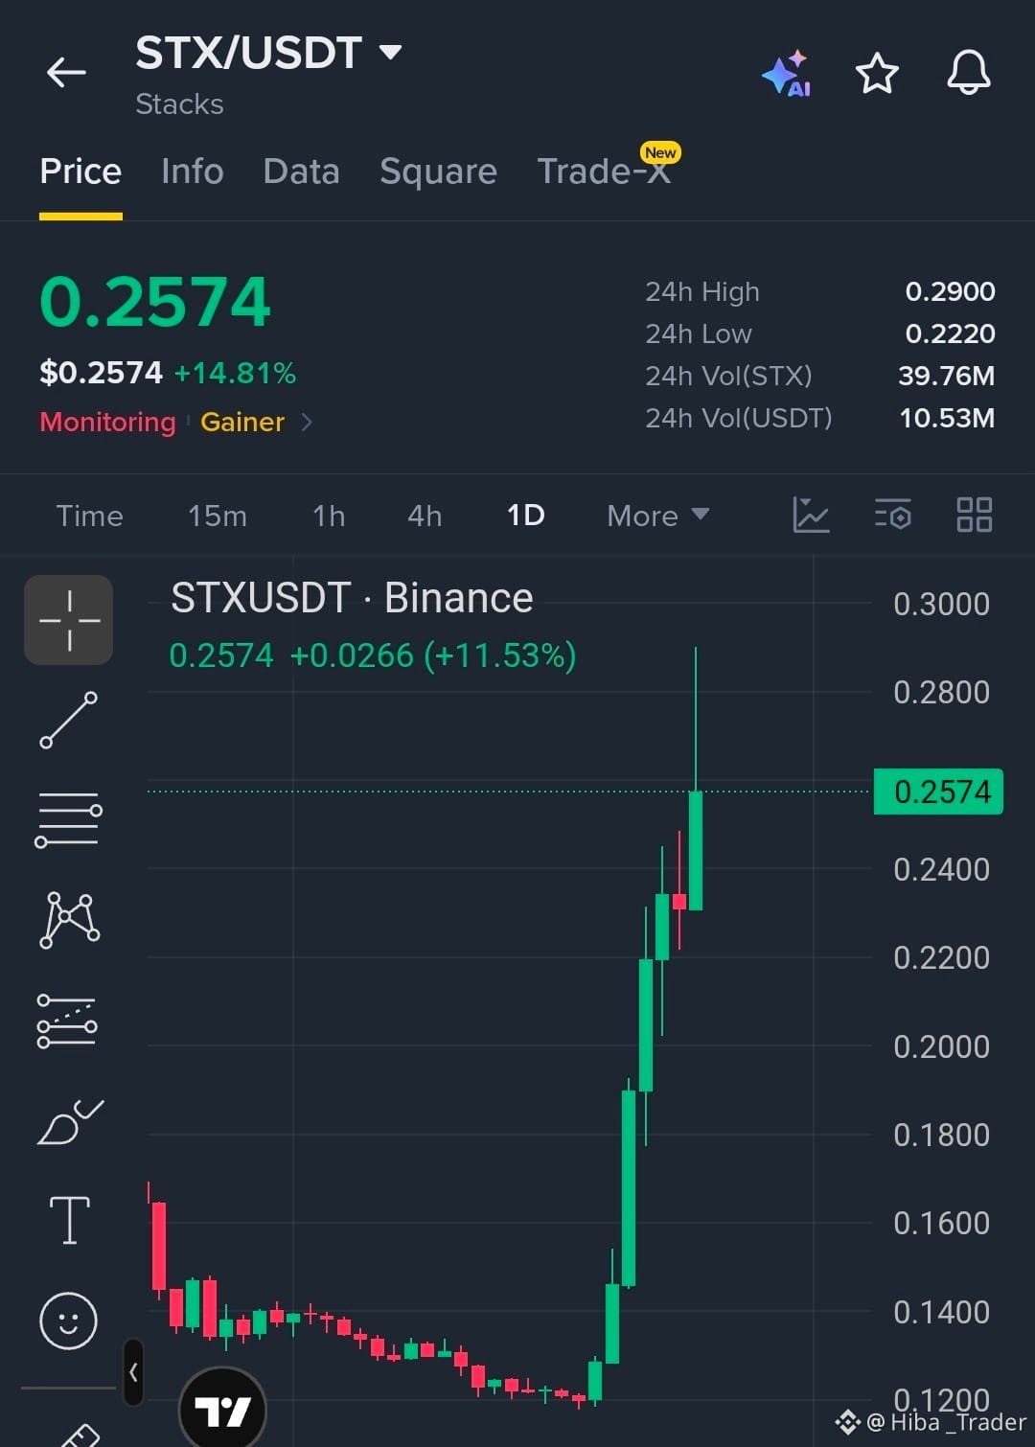Go back using the arrow icon

[x=66, y=72]
